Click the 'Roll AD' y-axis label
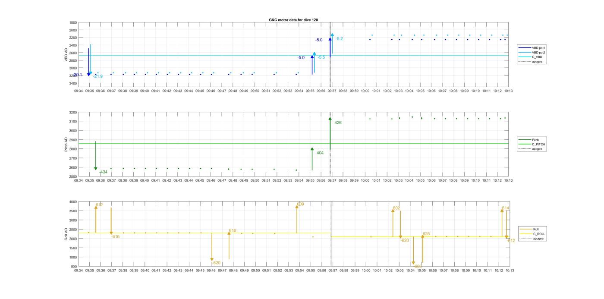Screen dimensions: 604x299 (x=66, y=234)
